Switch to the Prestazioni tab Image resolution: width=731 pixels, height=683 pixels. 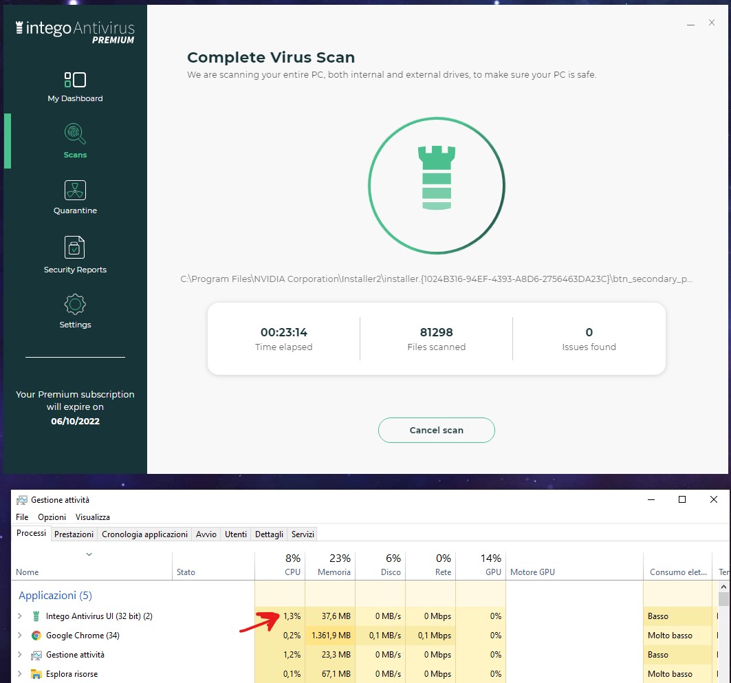(74, 534)
